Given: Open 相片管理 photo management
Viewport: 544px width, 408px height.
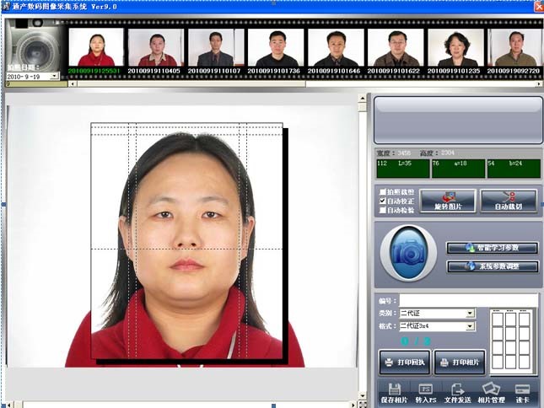Looking at the screenshot, I should 492,392.
